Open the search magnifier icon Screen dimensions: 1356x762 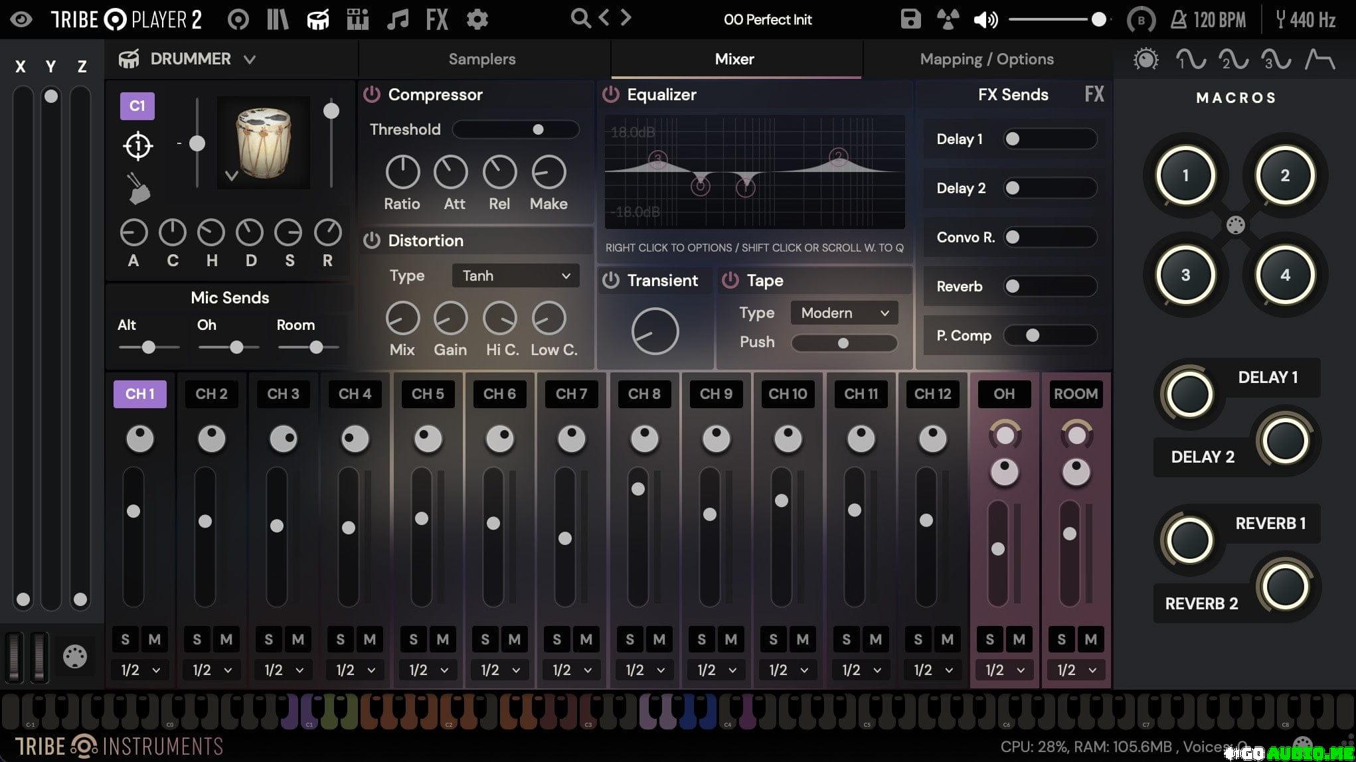580,19
